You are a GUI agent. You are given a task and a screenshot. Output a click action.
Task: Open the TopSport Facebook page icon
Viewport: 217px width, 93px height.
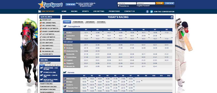(x=148, y=11)
